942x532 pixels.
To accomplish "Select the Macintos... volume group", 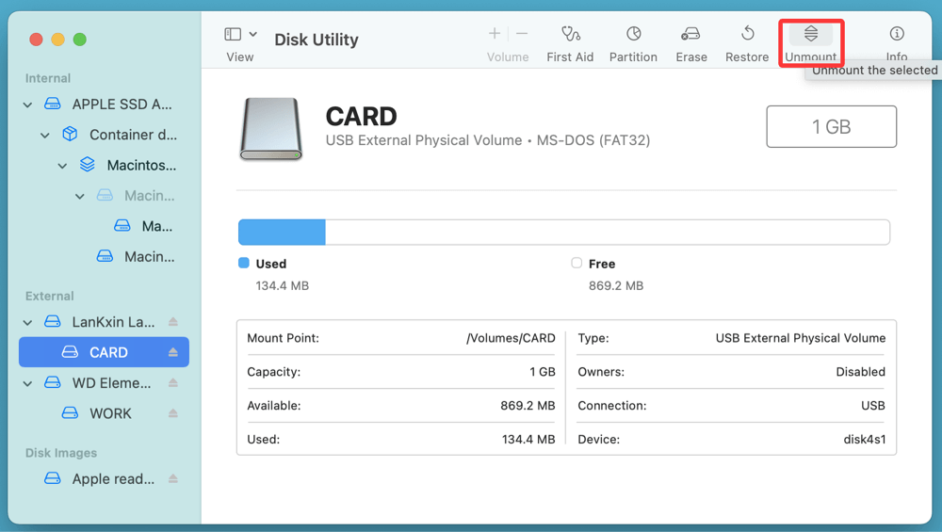I will 141,165.
